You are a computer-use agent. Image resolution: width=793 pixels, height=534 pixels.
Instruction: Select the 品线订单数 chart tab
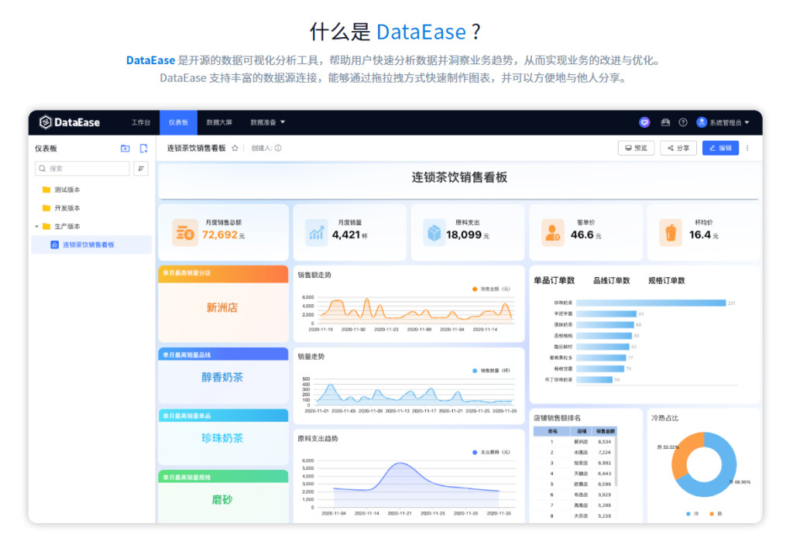click(x=611, y=280)
